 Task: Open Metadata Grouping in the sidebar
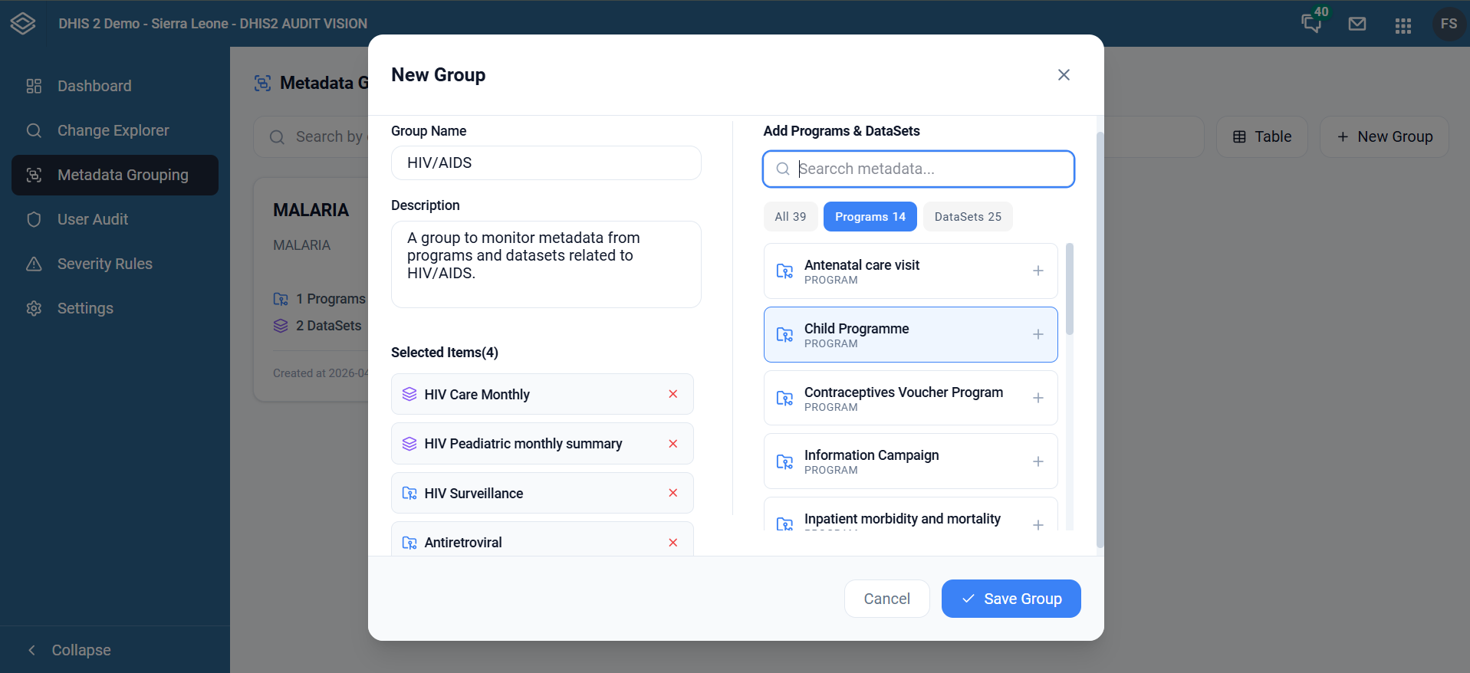115,175
